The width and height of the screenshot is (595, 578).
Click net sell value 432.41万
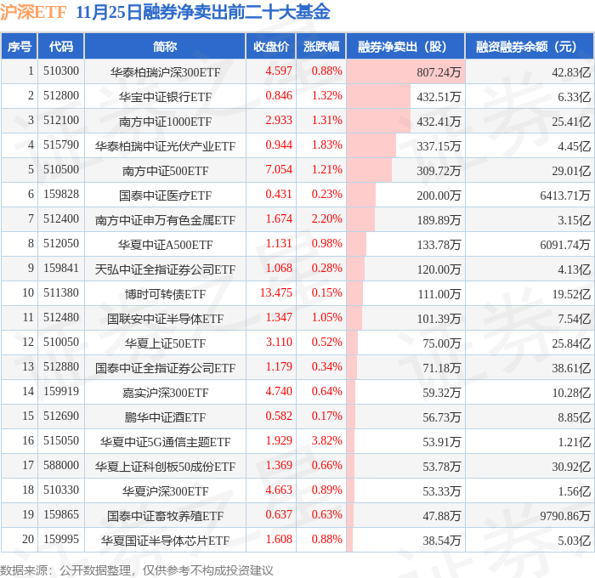pyautogui.click(x=439, y=122)
